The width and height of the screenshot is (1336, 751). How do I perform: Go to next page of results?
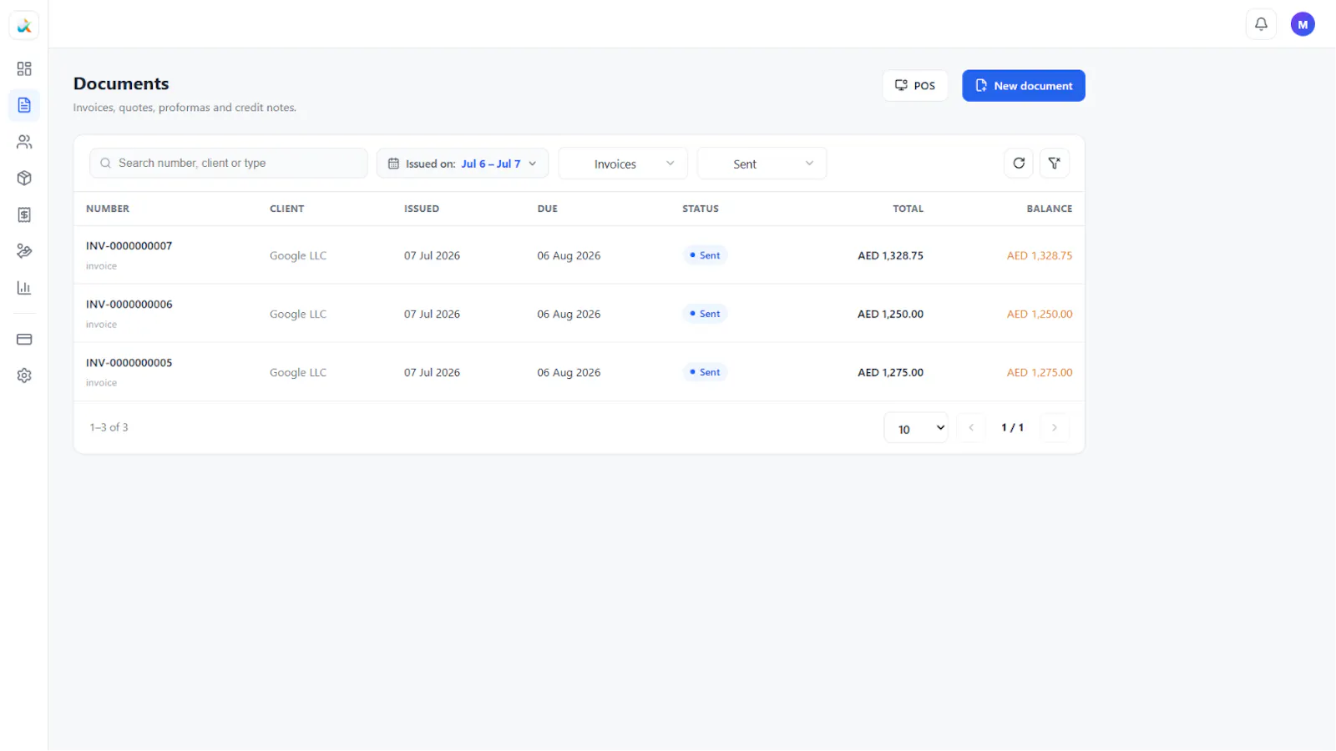pos(1055,427)
